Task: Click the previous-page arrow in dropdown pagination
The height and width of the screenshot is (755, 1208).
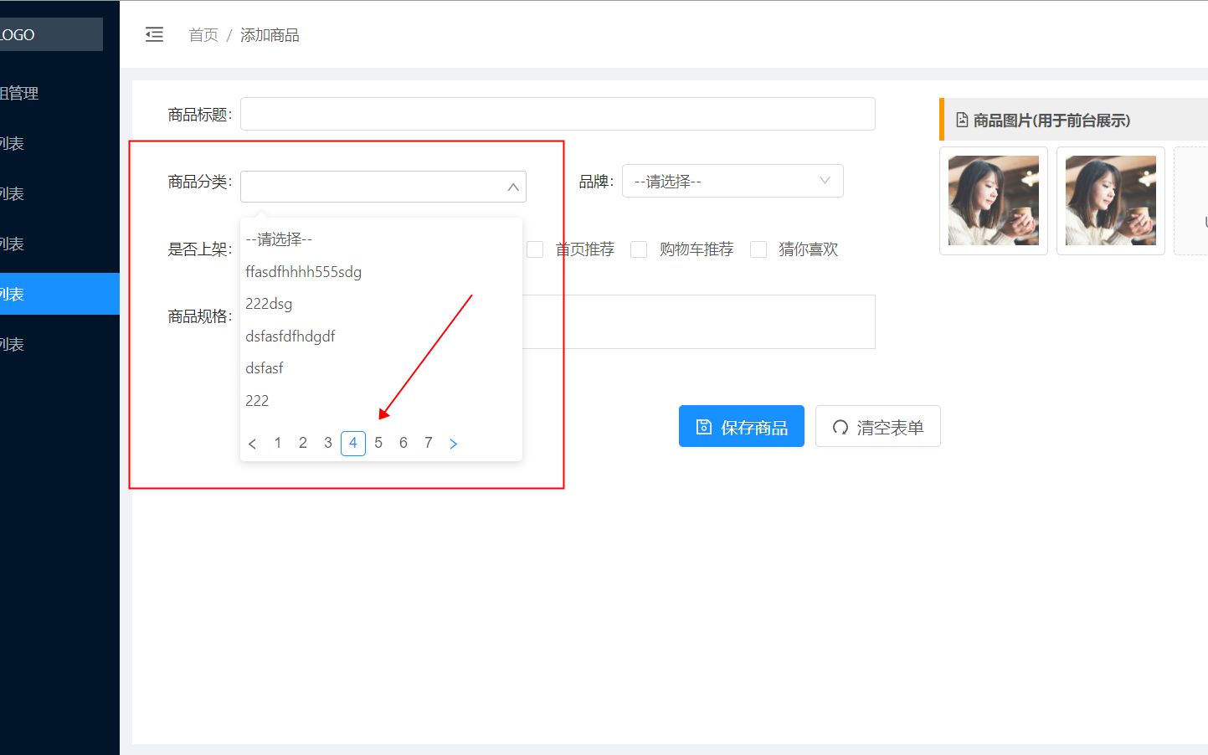Action: tap(253, 444)
